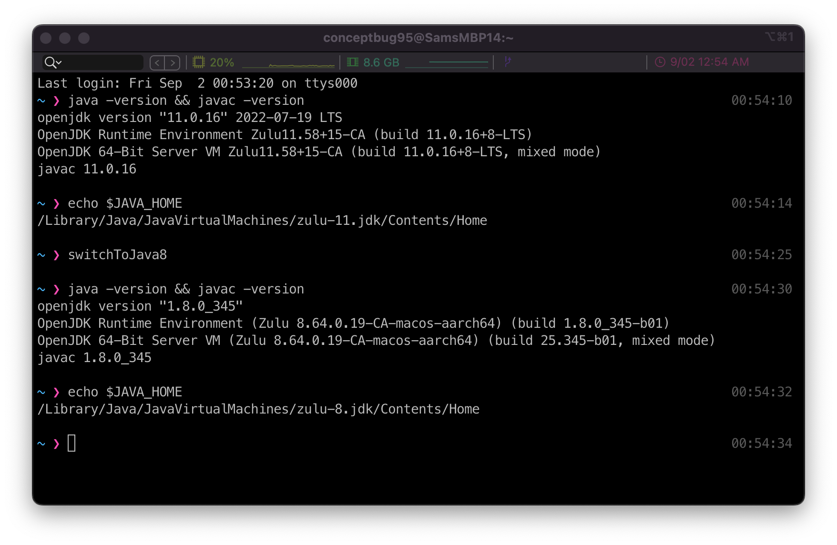837x545 pixels.
Task: Click the Zulu11.58+15-CA Runtime Environment line
Action: click(285, 135)
